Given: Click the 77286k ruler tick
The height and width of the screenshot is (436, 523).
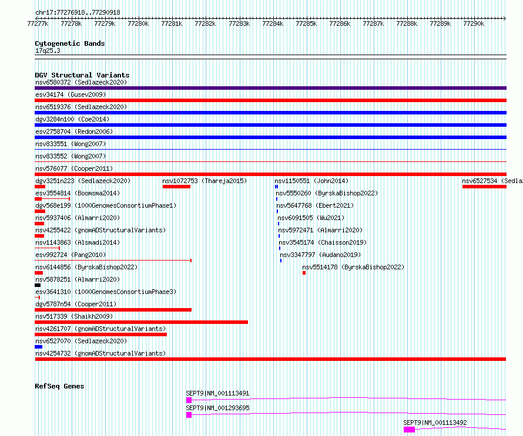Looking at the screenshot, I should click(x=340, y=23).
